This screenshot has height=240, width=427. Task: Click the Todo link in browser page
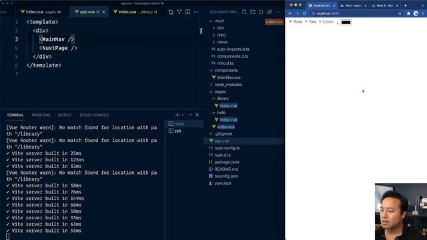coord(313,21)
